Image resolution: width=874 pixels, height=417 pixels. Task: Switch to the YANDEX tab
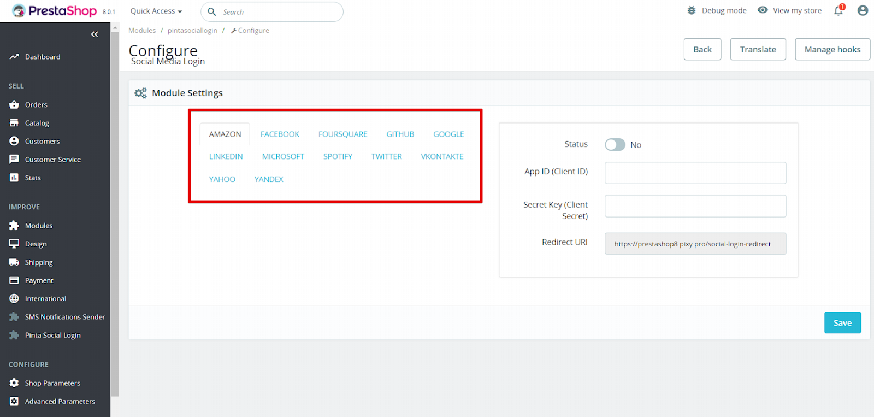point(269,179)
